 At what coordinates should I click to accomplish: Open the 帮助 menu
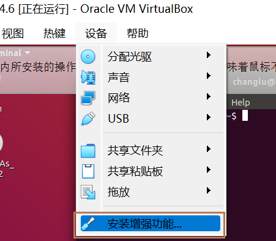tap(137, 34)
